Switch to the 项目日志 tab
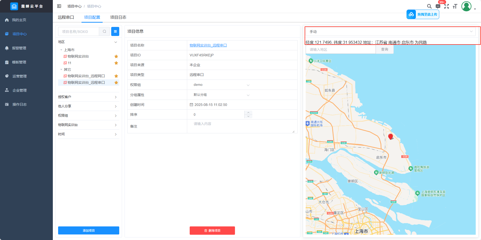The image size is (481, 240). (118, 17)
